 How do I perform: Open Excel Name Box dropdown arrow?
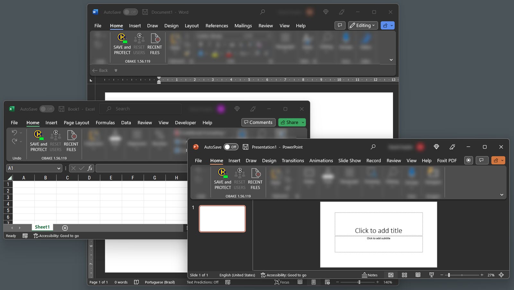[58, 168]
